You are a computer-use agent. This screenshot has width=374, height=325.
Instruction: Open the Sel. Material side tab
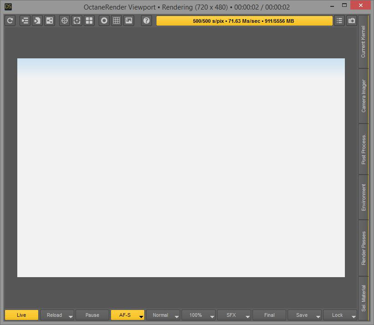coord(363,298)
